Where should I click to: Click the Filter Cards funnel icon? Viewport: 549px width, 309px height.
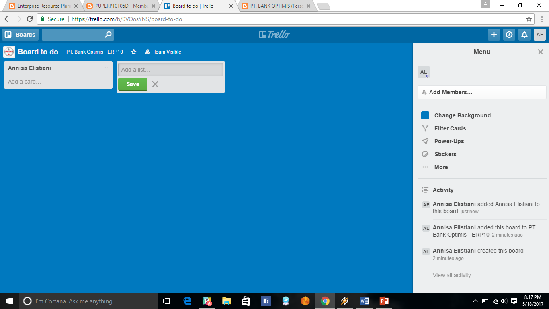tap(425, 128)
